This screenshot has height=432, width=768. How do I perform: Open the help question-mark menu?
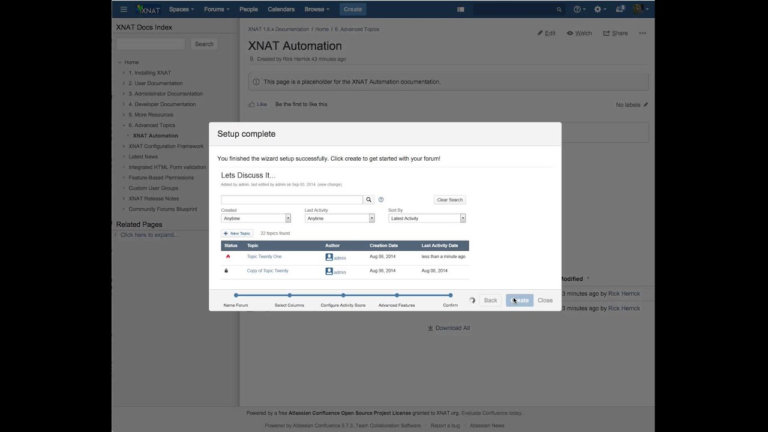click(x=580, y=9)
